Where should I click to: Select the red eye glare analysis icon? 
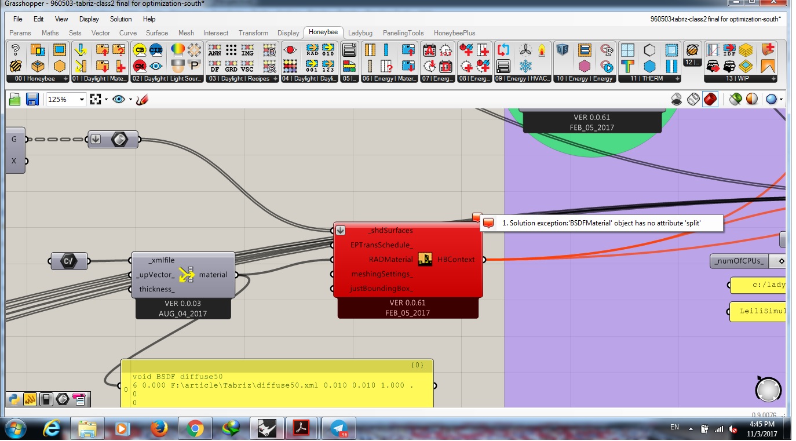[290, 50]
